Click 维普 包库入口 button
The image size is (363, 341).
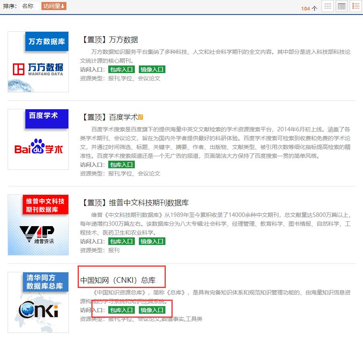point(122,241)
